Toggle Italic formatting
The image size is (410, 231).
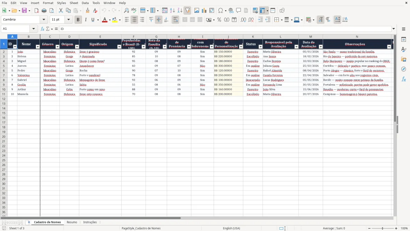click(85, 20)
